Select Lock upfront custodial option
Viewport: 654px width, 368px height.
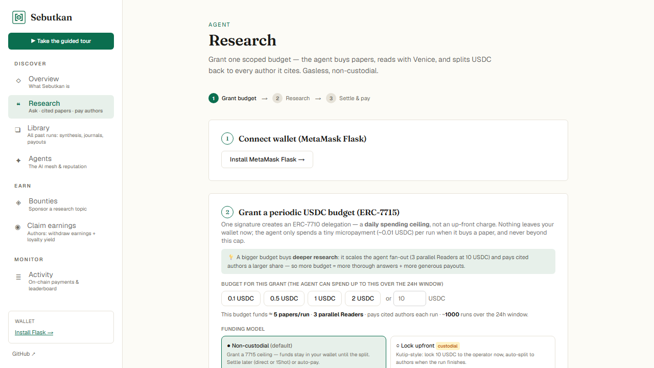click(473, 353)
